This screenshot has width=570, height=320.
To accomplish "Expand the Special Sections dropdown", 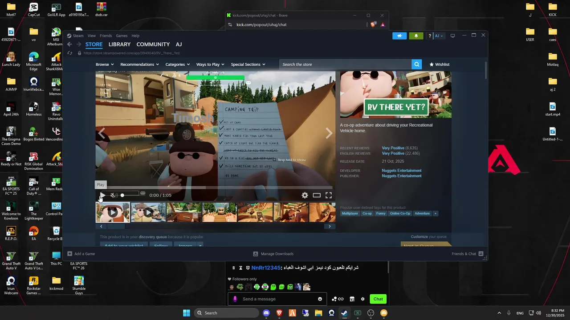I will pos(248,64).
